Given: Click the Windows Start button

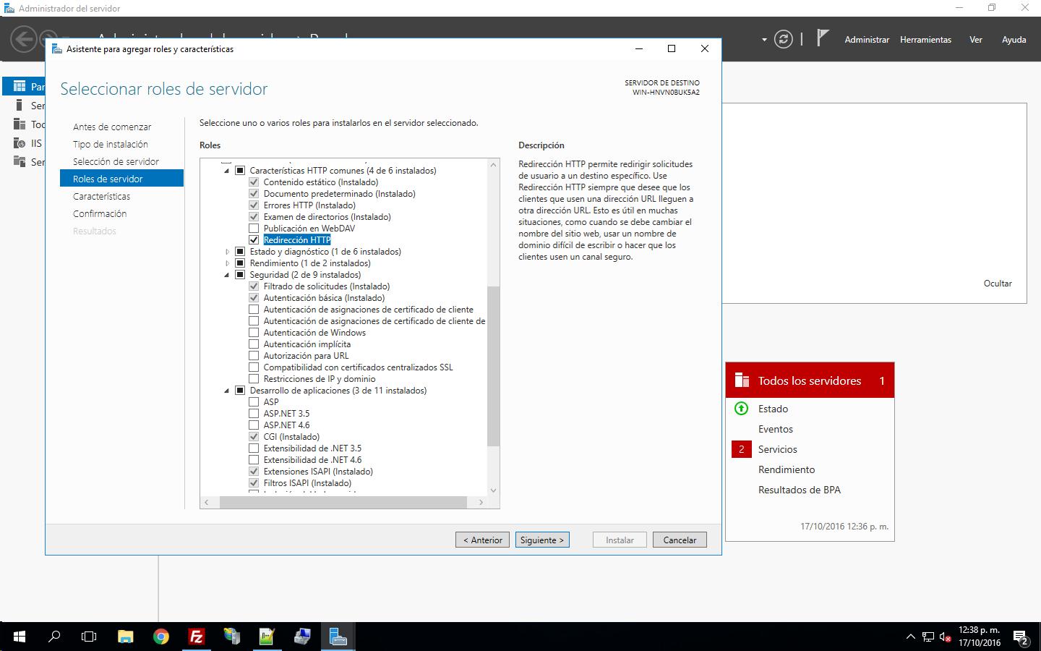Looking at the screenshot, I should 20,637.
